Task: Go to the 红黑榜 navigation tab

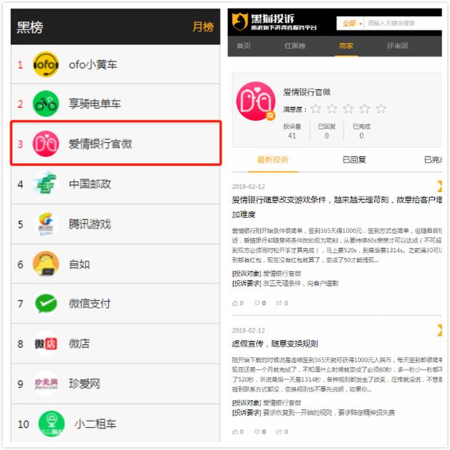Action: point(295,46)
